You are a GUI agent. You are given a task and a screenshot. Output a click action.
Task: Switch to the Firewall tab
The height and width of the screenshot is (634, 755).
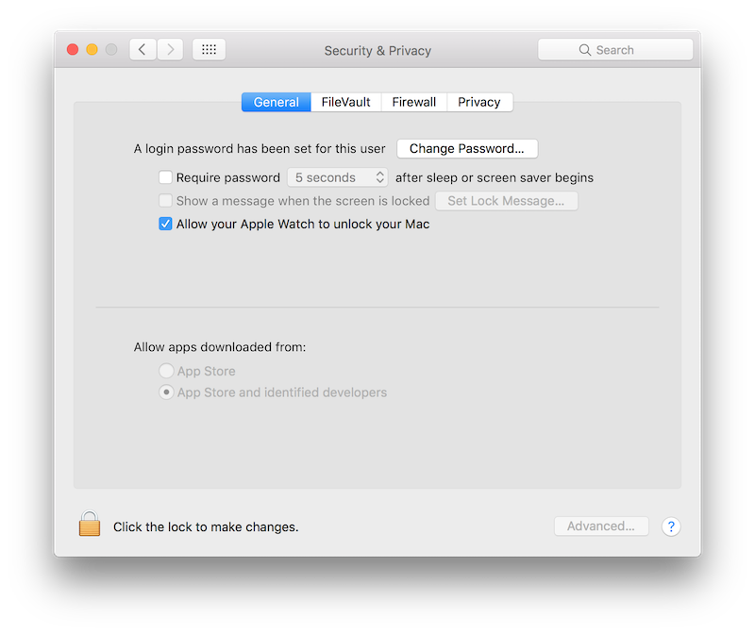click(414, 102)
